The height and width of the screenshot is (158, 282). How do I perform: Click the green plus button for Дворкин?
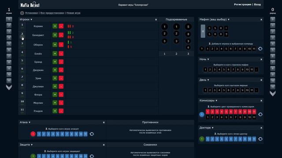coord(55,70)
